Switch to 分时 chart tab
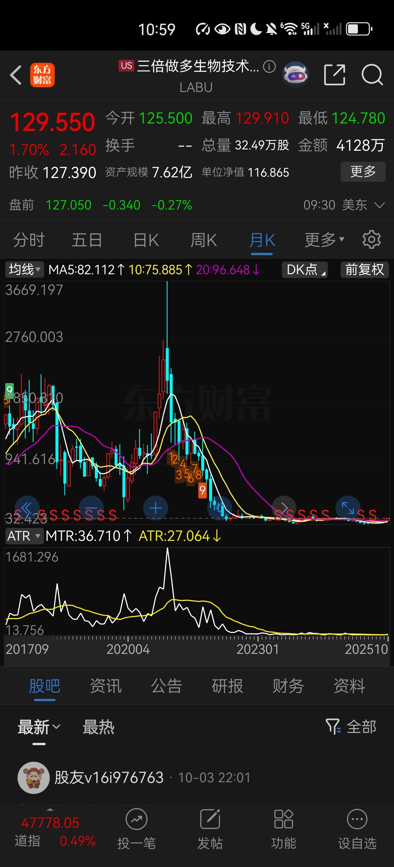 click(x=29, y=240)
